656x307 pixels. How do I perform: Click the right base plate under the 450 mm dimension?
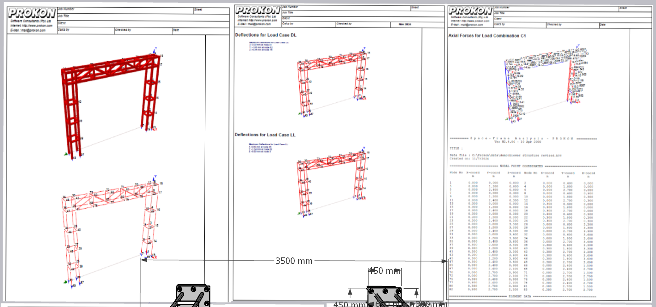point(384,296)
